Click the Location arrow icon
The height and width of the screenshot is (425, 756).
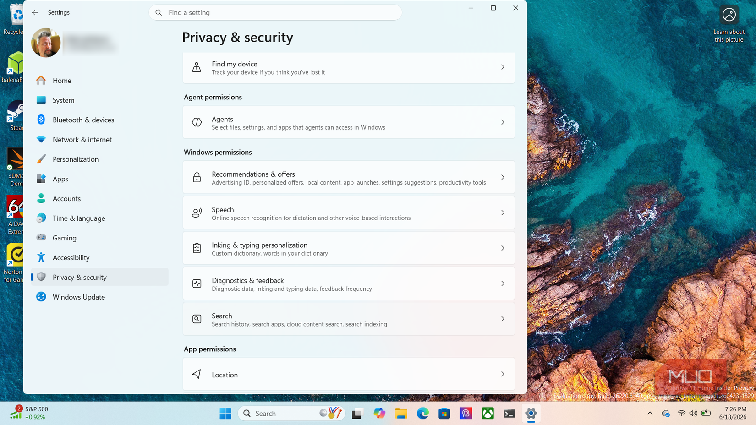click(x=197, y=374)
